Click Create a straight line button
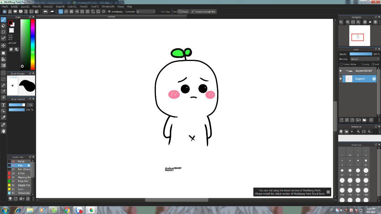 pyautogui.click(x=204, y=12)
